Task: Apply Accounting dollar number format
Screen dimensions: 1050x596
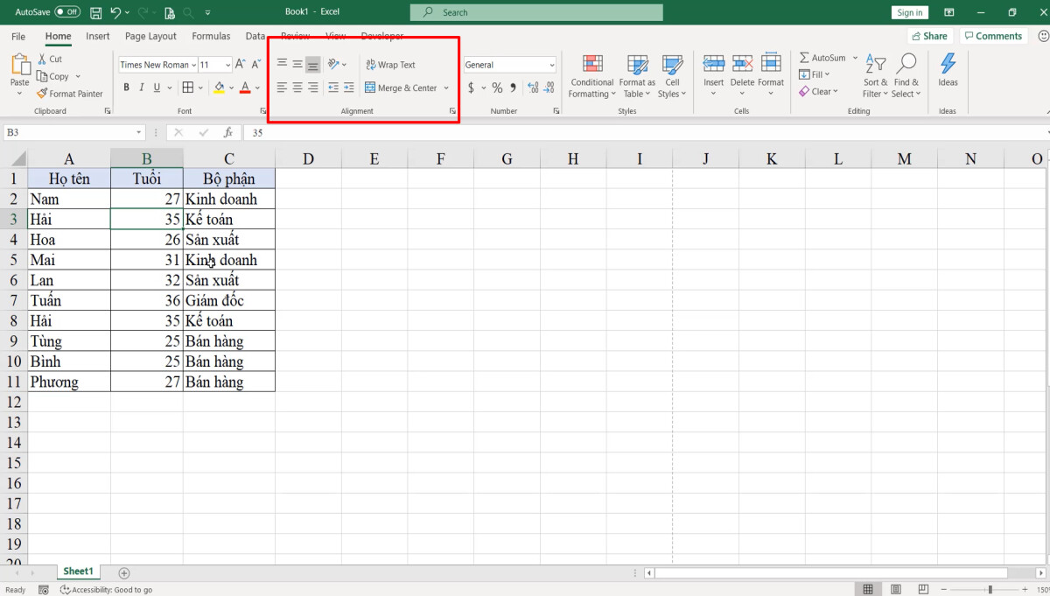Action: point(472,88)
